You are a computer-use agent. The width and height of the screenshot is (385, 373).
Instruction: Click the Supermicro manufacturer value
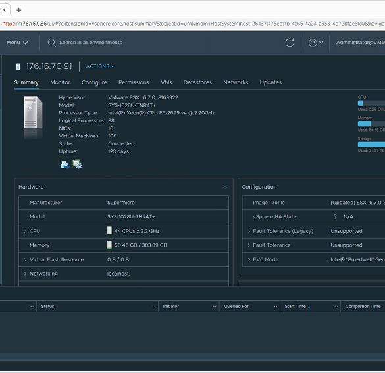121,203
